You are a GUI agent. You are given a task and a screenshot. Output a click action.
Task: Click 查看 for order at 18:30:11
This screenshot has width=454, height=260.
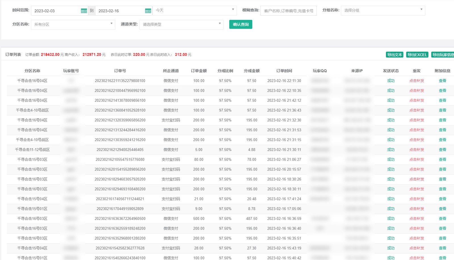(442, 189)
